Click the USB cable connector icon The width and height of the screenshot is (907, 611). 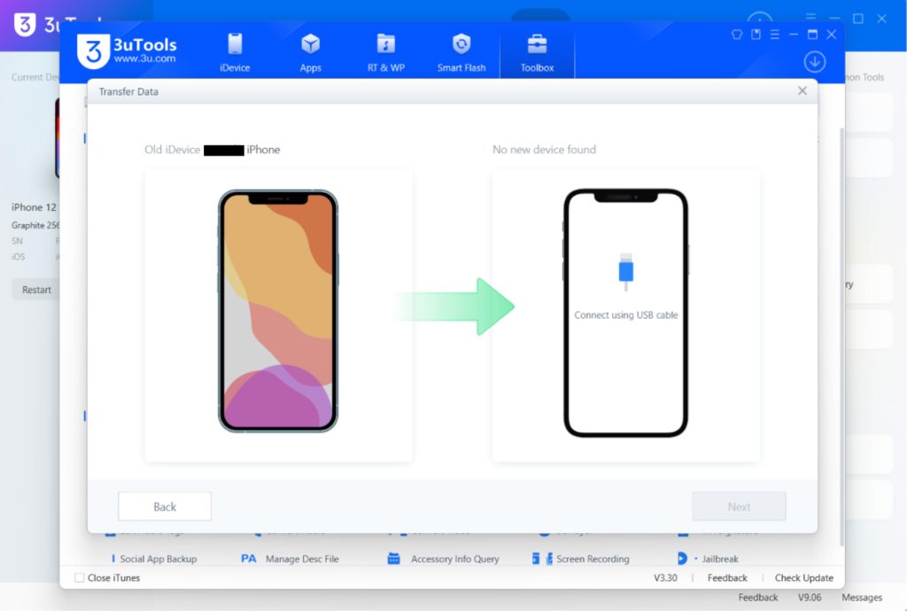pyautogui.click(x=626, y=271)
